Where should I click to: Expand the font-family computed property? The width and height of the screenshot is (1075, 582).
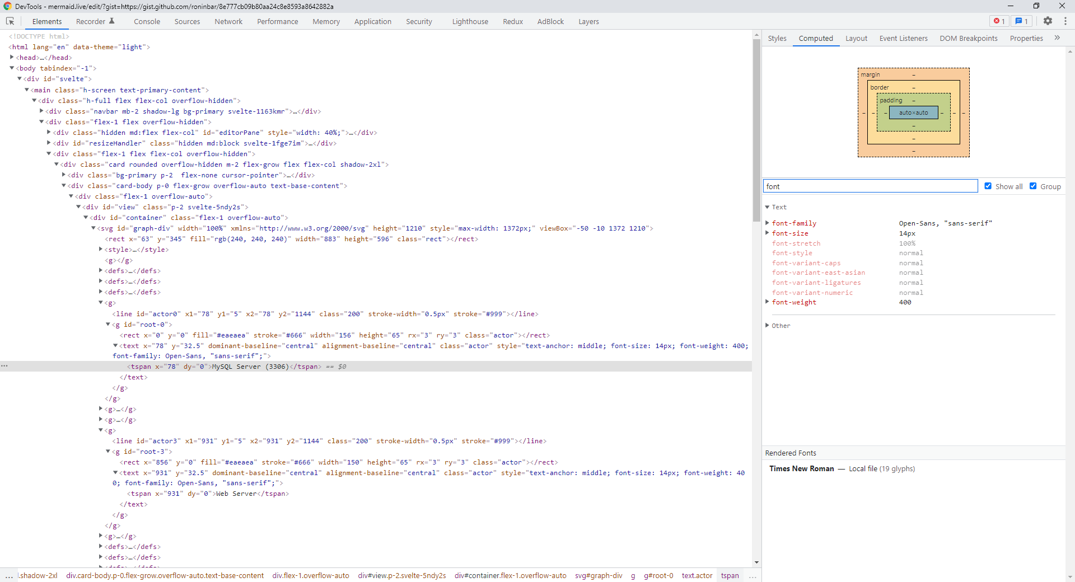click(x=768, y=223)
